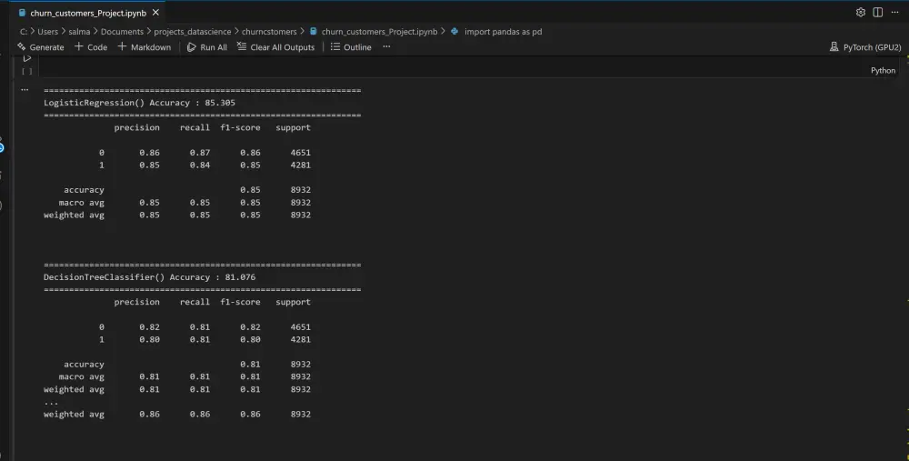Close the churn_customers_Project.ipynb tab

click(x=155, y=12)
